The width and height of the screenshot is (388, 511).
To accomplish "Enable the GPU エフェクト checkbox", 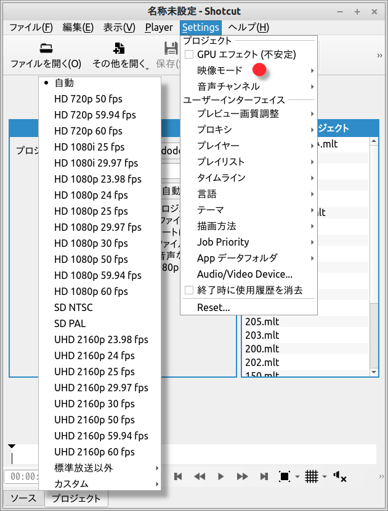I will pos(190,54).
